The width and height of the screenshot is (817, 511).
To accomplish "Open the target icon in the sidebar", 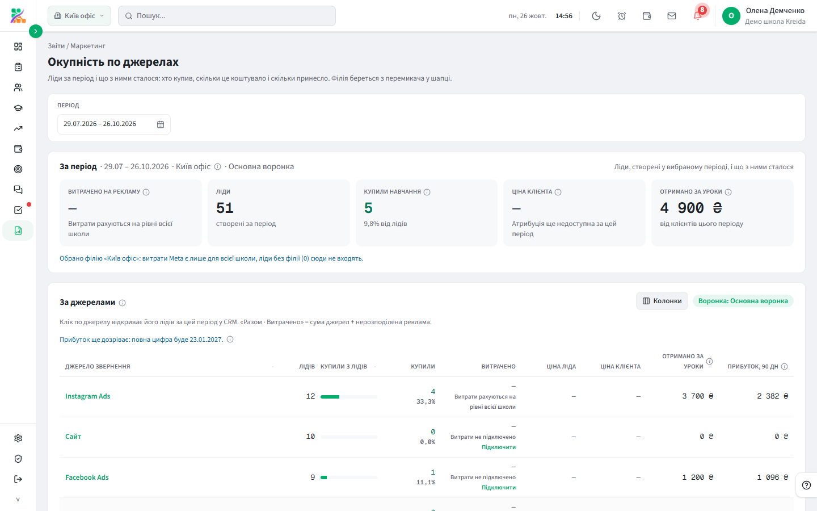I will click(18, 169).
